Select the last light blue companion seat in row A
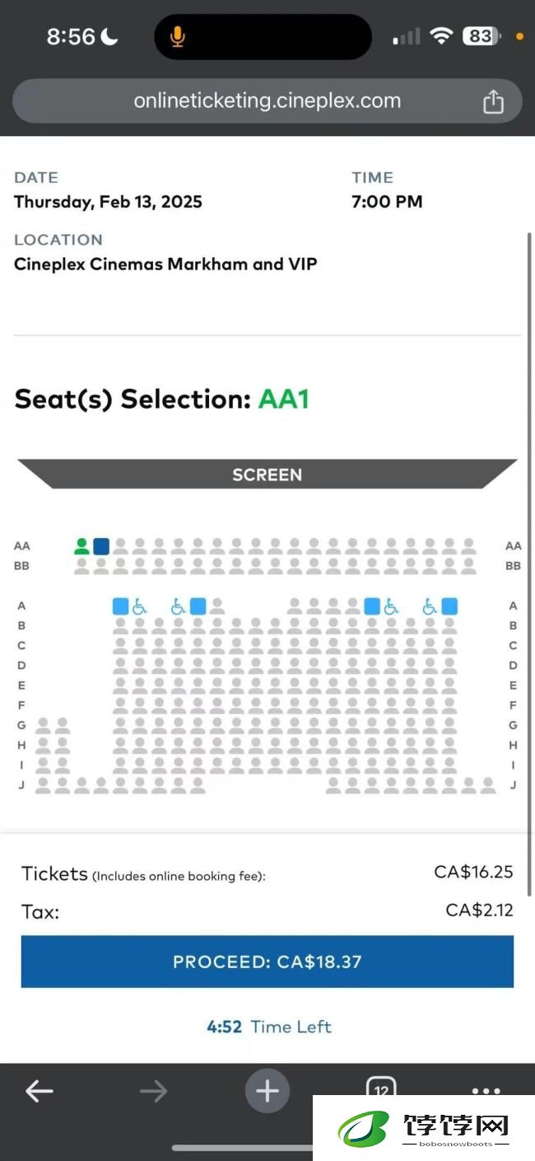Viewport: 535px width, 1161px height. pyautogui.click(x=449, y=606)
